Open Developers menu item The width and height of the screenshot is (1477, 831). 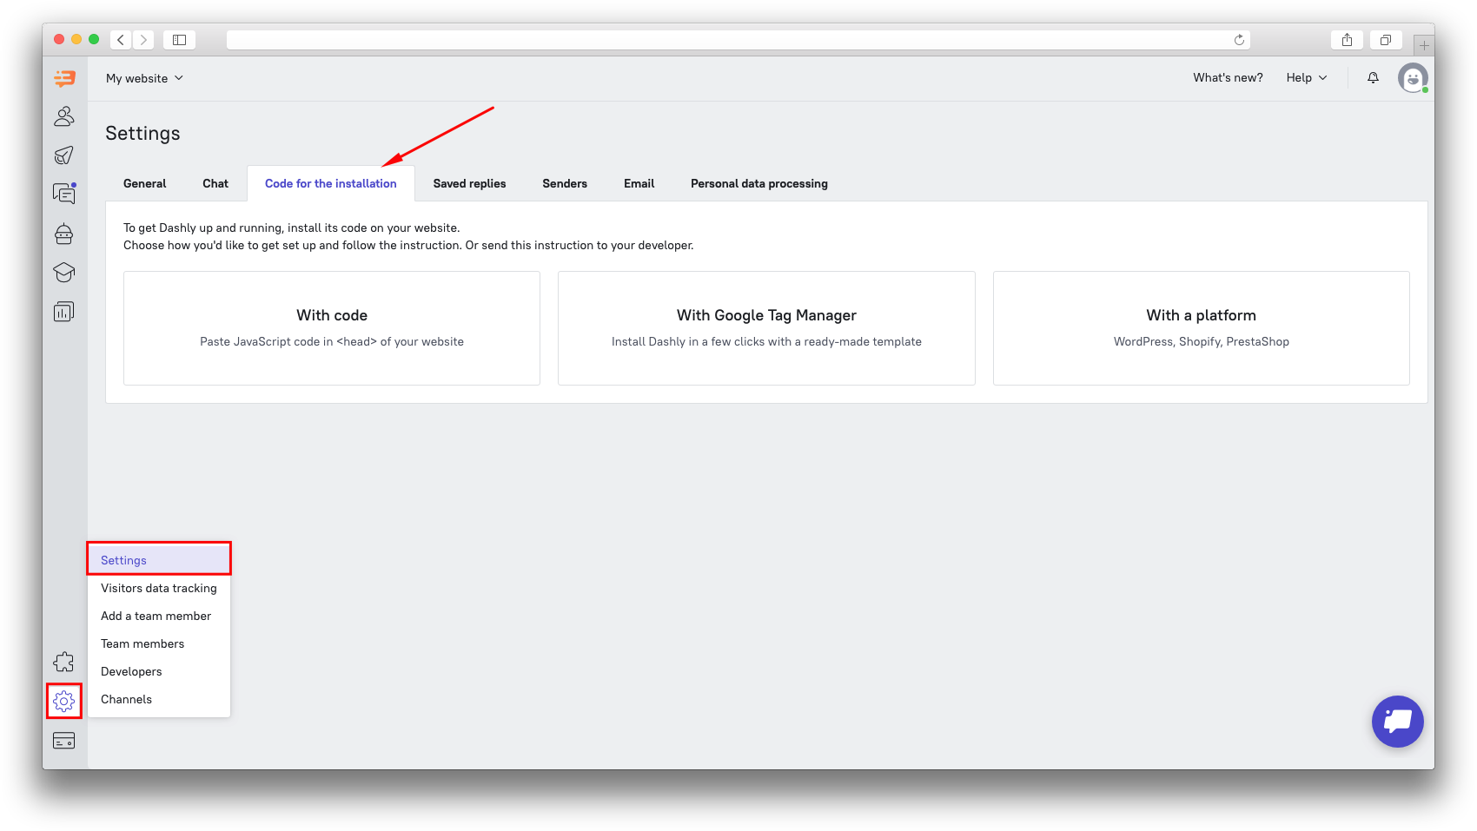coord(159,671)
